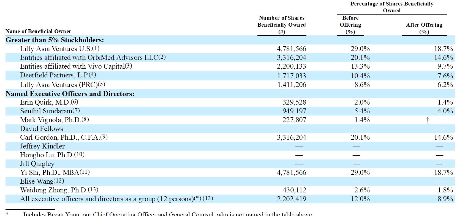Click the 'Name of Beneficial Owner' column header

click(38, 31)
